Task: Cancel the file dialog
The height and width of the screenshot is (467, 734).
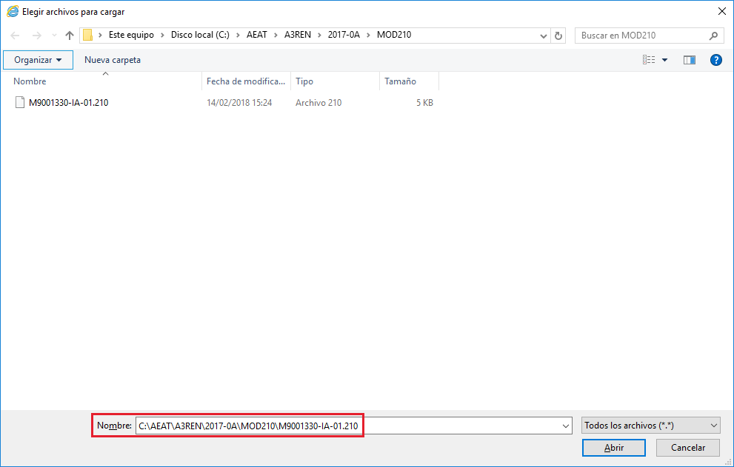Action: (x=687, y=448)
